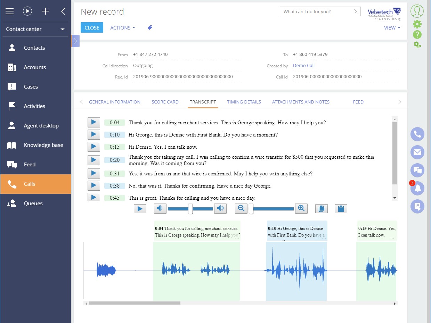Open the VIEW dropdown

click(x=392, y=27)
